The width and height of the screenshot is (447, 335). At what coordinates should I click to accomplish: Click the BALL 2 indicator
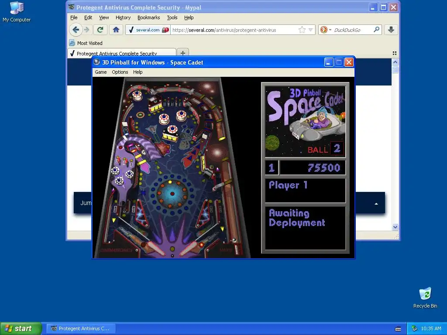coord(326,149)
